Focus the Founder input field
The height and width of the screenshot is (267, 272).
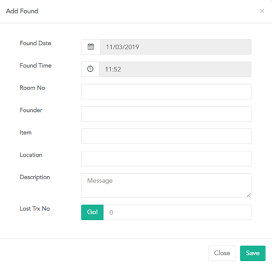166,114
